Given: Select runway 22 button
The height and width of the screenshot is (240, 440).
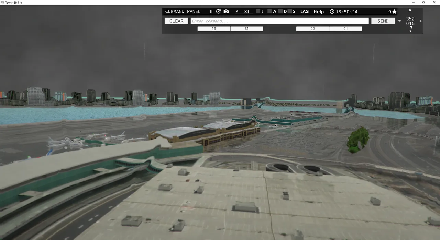Looking at the screenshot, I should (312, 29).
